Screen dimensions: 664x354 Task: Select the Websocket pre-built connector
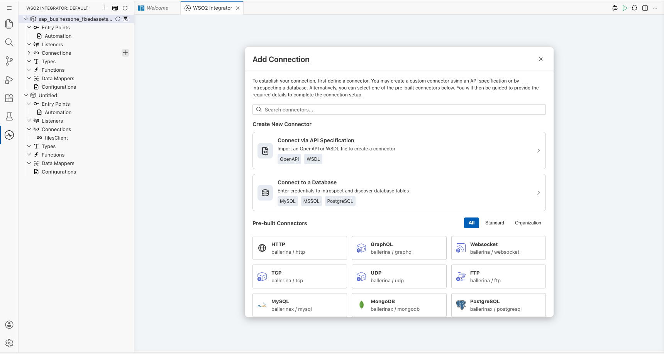498,248
